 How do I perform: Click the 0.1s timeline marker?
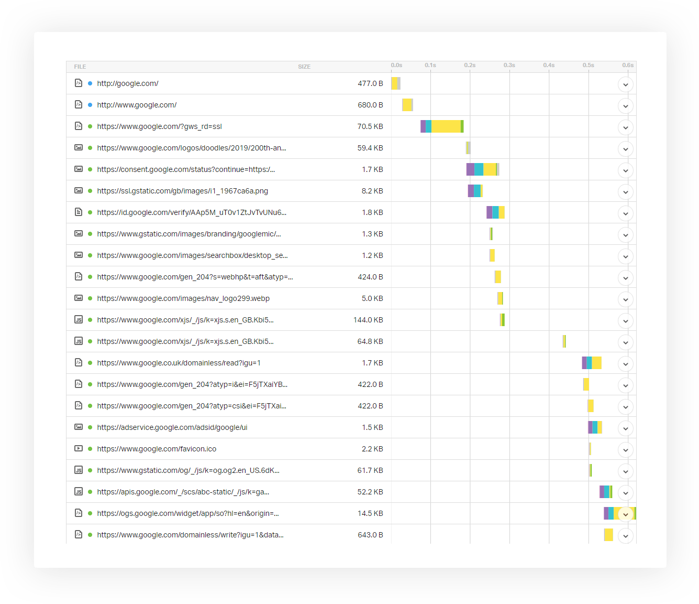click(430, 65)
